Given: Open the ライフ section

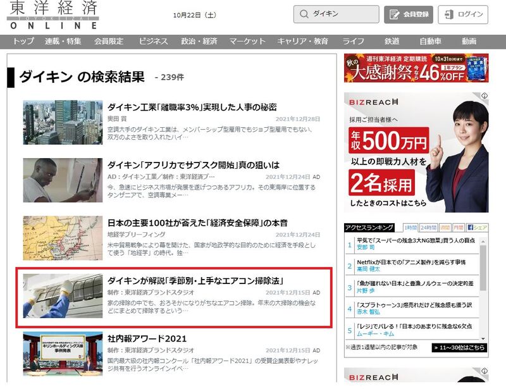Looking at the screenshot, I should click(x=353, y=41).
